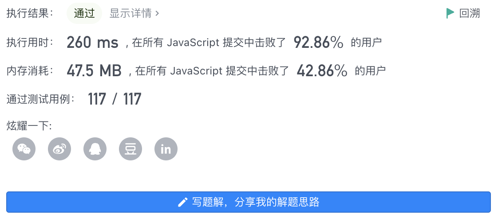Share result via QQ penguin icon

(x=95, y=149)
